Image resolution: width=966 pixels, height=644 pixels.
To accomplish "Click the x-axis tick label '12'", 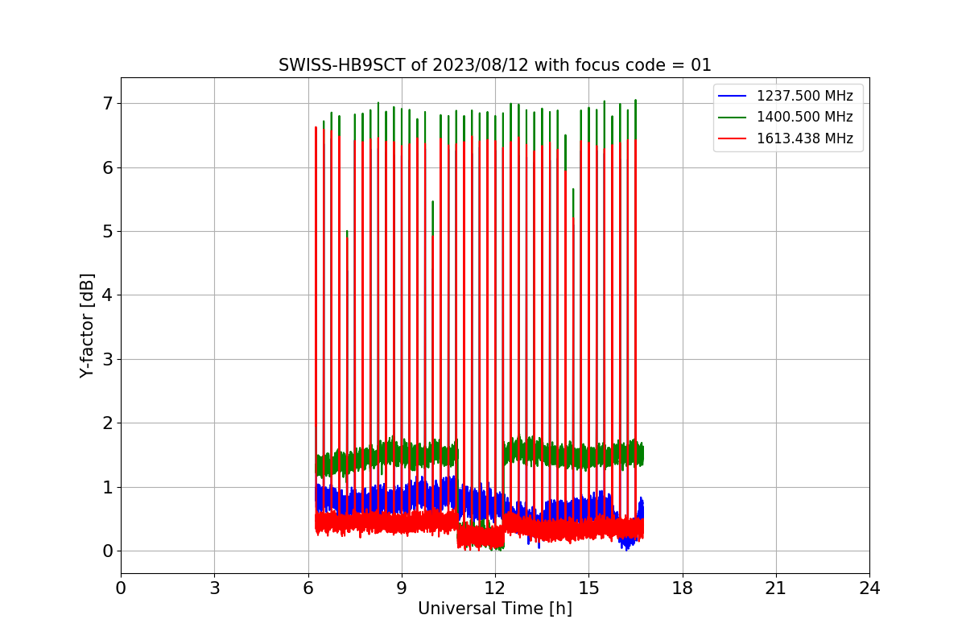I will coord(495,588).
